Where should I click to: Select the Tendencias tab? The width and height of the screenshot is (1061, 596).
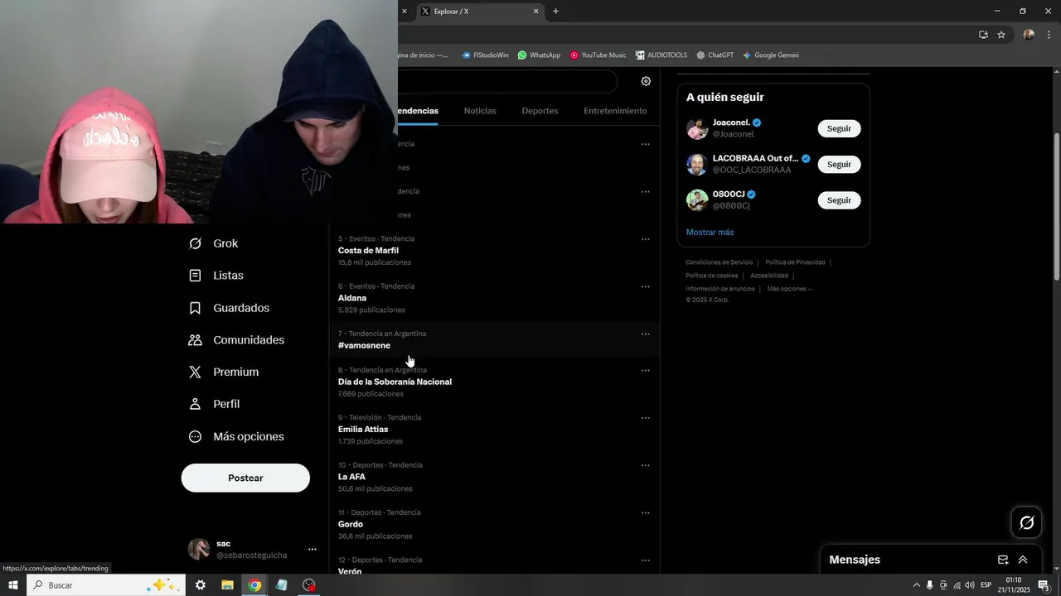coord(418,111)
